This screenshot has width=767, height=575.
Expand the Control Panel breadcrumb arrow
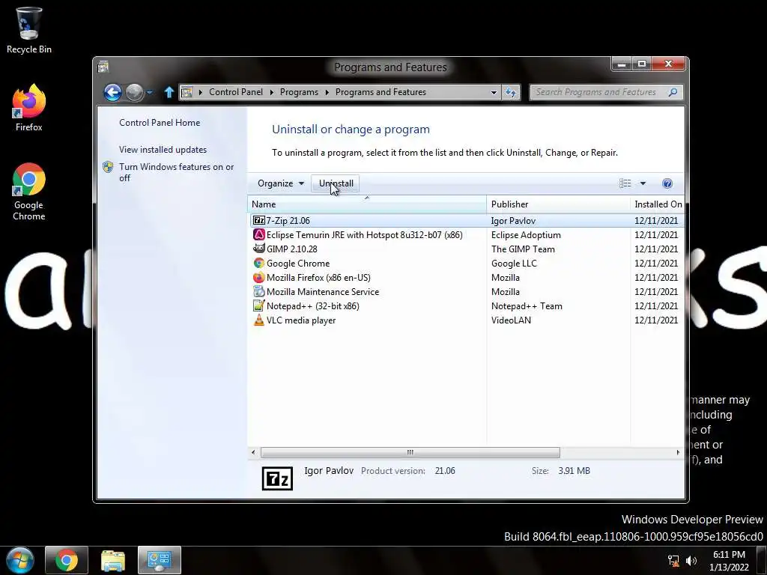click(x=272, y=92)
